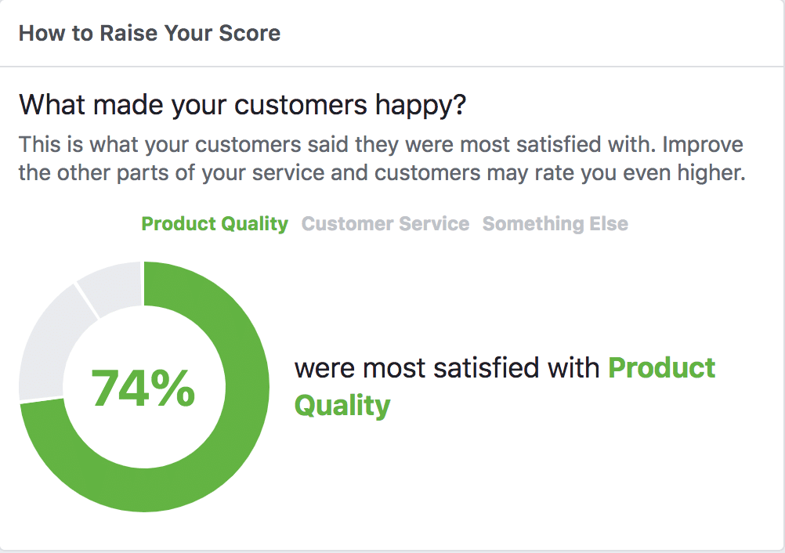Image resolution: width=785 pixels, height=553 pixels.
Task: Click the 'were most satisfied with' text
Action: tap(447, 368)
